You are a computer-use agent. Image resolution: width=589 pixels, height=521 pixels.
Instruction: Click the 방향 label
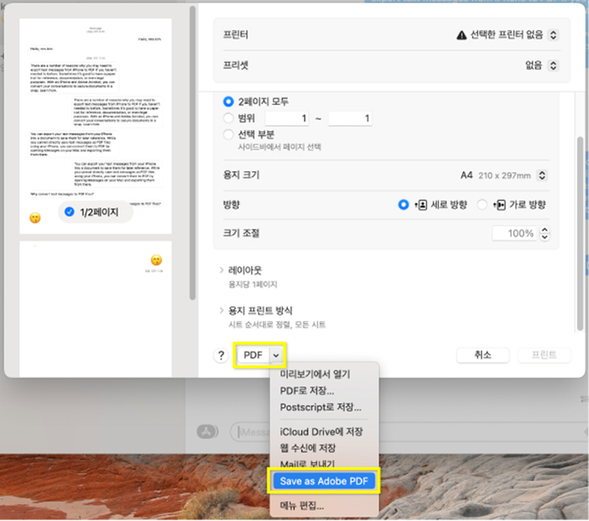pos(232,205)
